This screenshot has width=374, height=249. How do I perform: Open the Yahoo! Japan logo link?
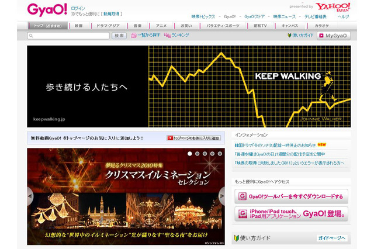pos(334,8)
